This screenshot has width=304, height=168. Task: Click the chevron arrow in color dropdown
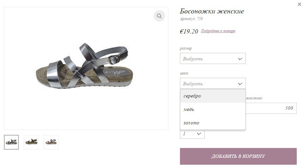(x=240, y=84)
